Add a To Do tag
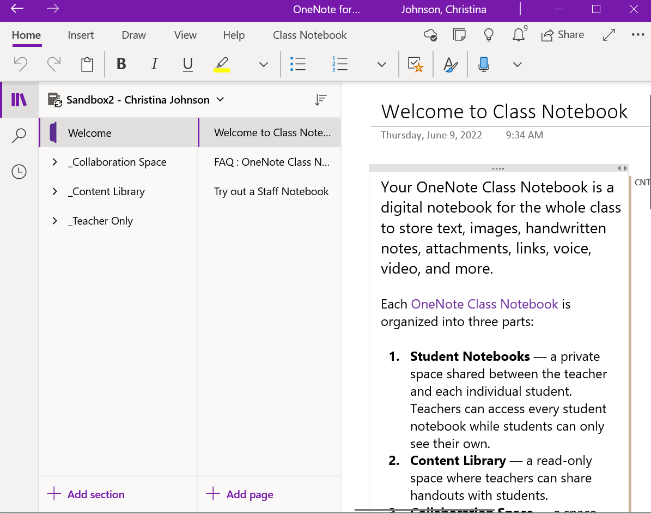The height and width of the screenshot is (514, 651). (416, 64)
